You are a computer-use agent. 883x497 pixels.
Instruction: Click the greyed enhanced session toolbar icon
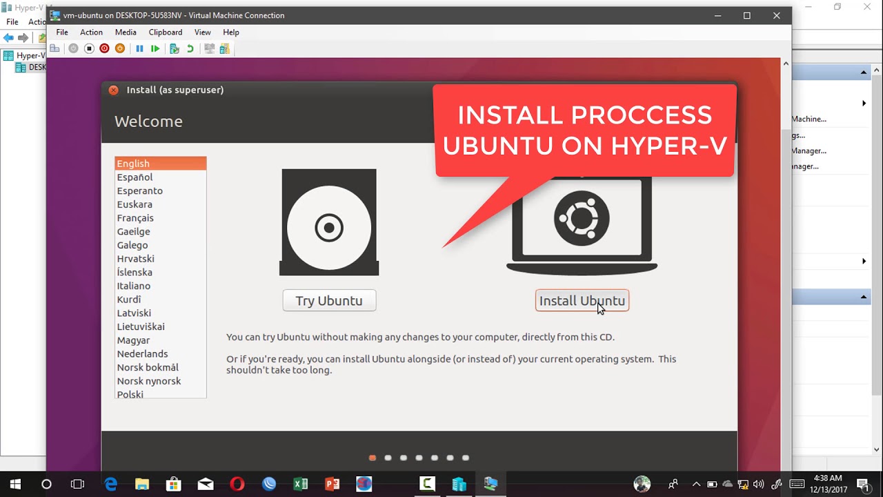pyautogui.click(x=209, y=48)
